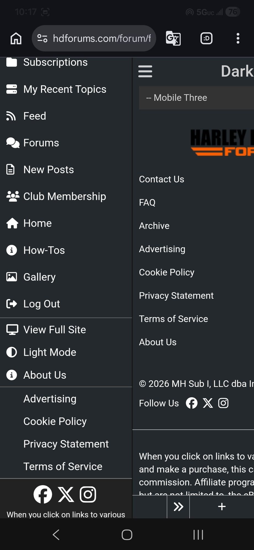Open the Contact Us footer link
This screenshot has width=254, height=550.
162,179
